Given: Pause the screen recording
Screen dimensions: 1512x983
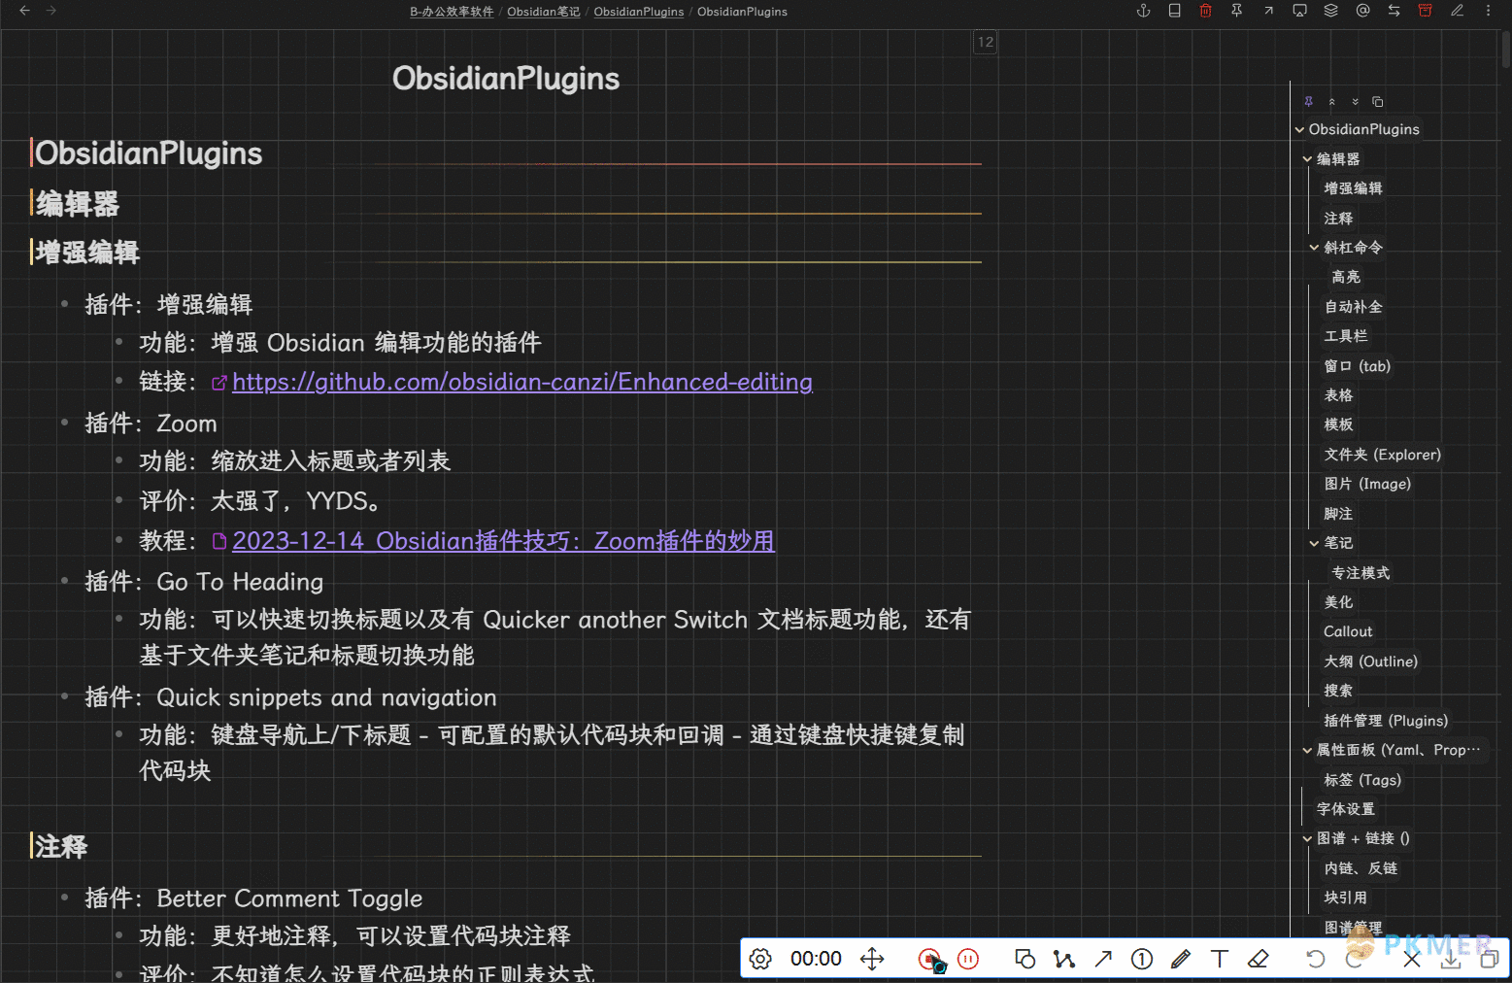Looking at the screenshot, I should click(968, 959).
